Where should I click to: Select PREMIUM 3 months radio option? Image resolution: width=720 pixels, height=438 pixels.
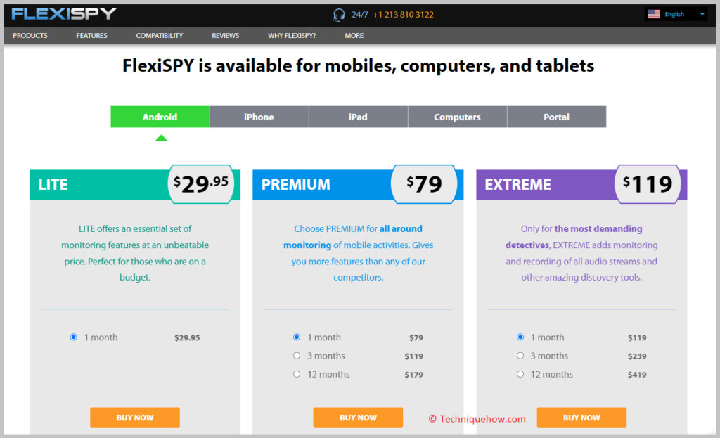point(297,356)
